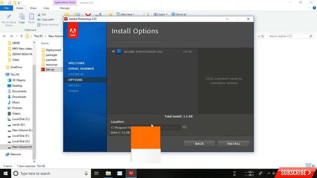Open Music in navigation pane
This screenshot has height=178, width=317.
14,102
